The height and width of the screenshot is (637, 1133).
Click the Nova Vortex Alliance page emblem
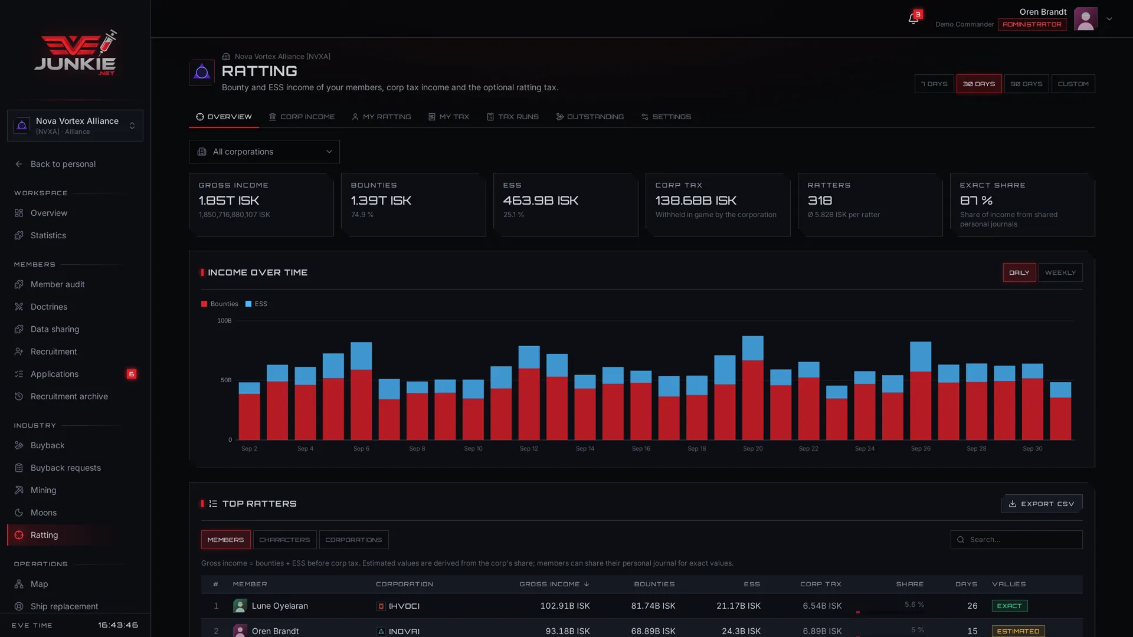point(202,73)
